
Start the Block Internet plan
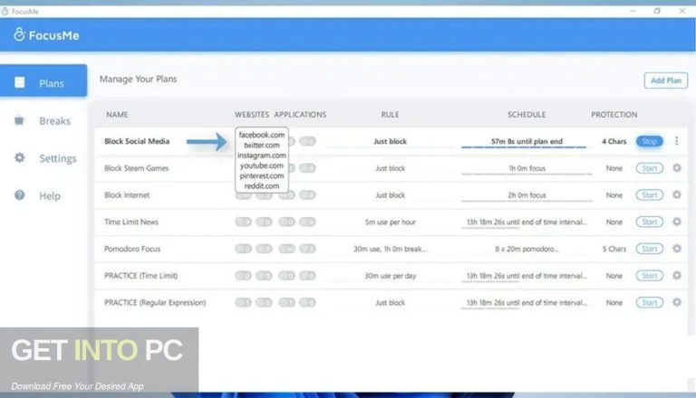coord(650,195)
